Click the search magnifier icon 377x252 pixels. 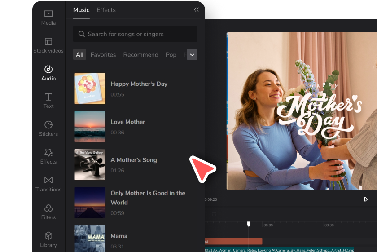click(x=82, y=34)
